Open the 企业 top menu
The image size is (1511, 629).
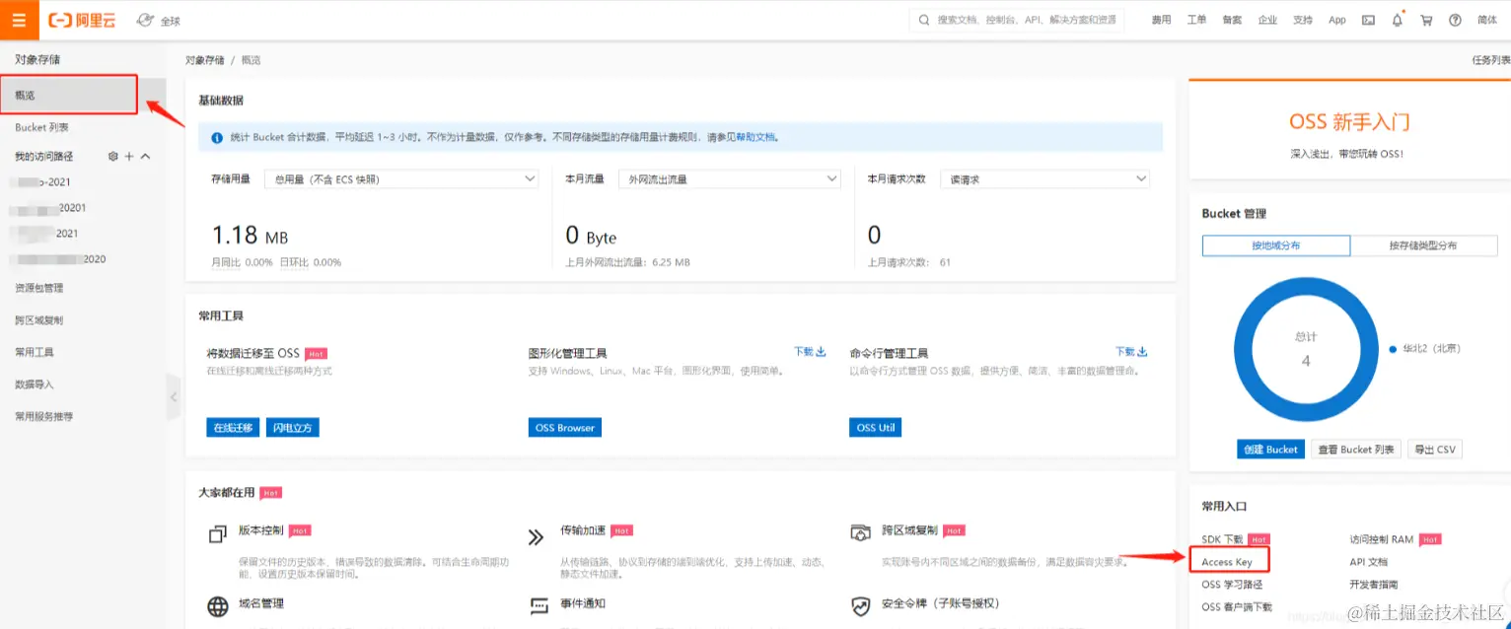click(1267, 20)
